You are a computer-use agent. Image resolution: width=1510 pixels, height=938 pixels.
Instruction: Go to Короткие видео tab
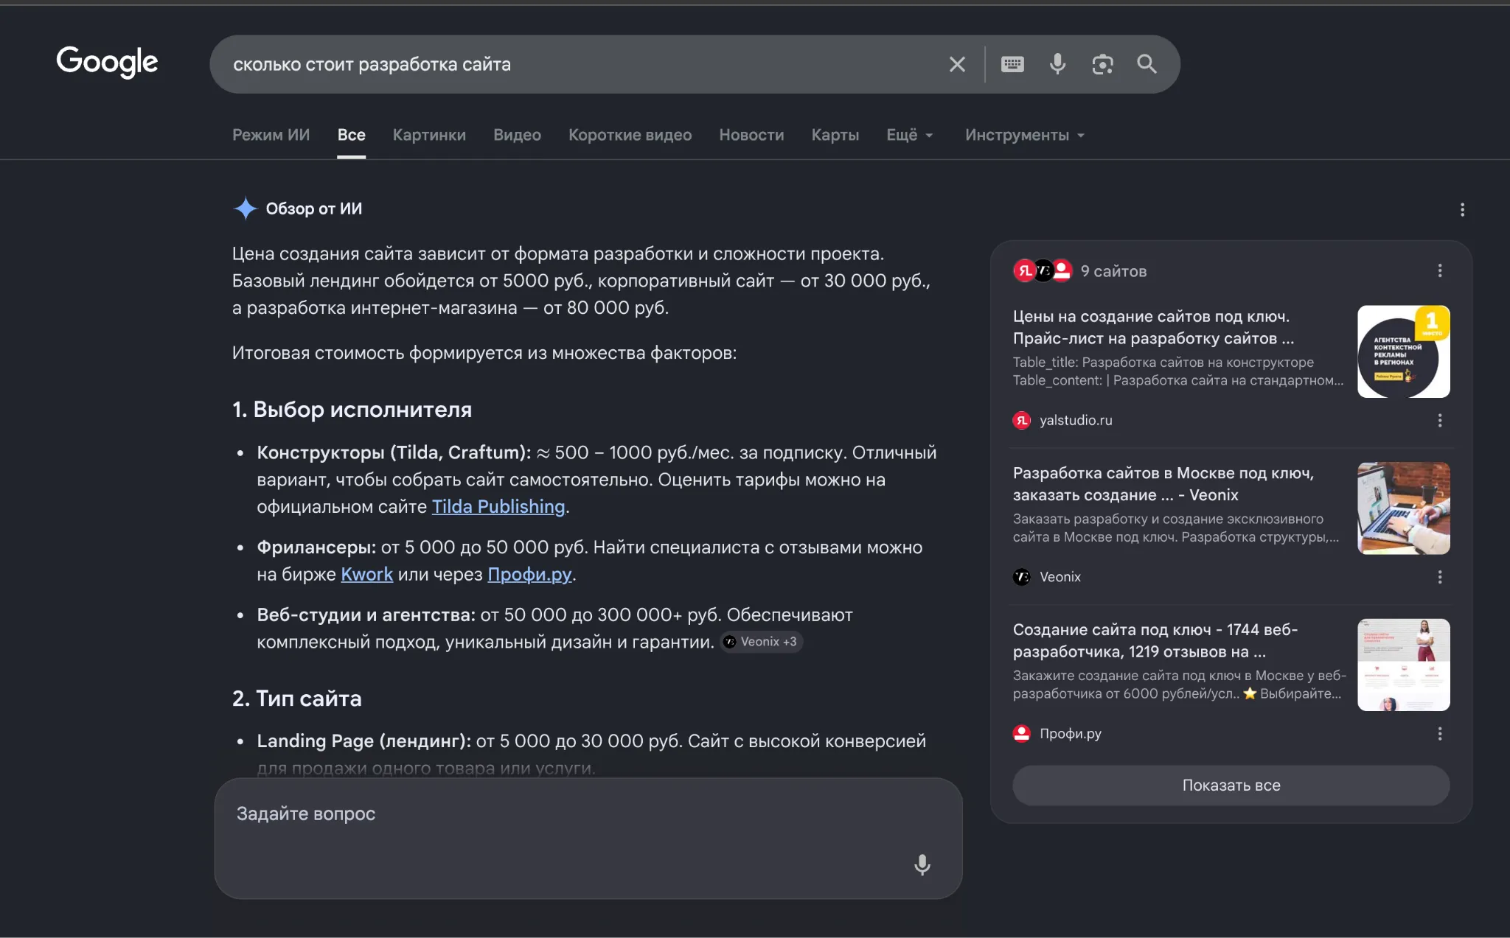(x=630, y=135)
